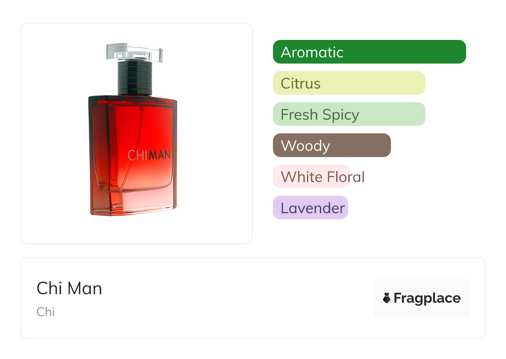Choose the Fresh Spicy accord bar
The height and width of the screenshot is (359, 506).
click(x=349, y=114)
